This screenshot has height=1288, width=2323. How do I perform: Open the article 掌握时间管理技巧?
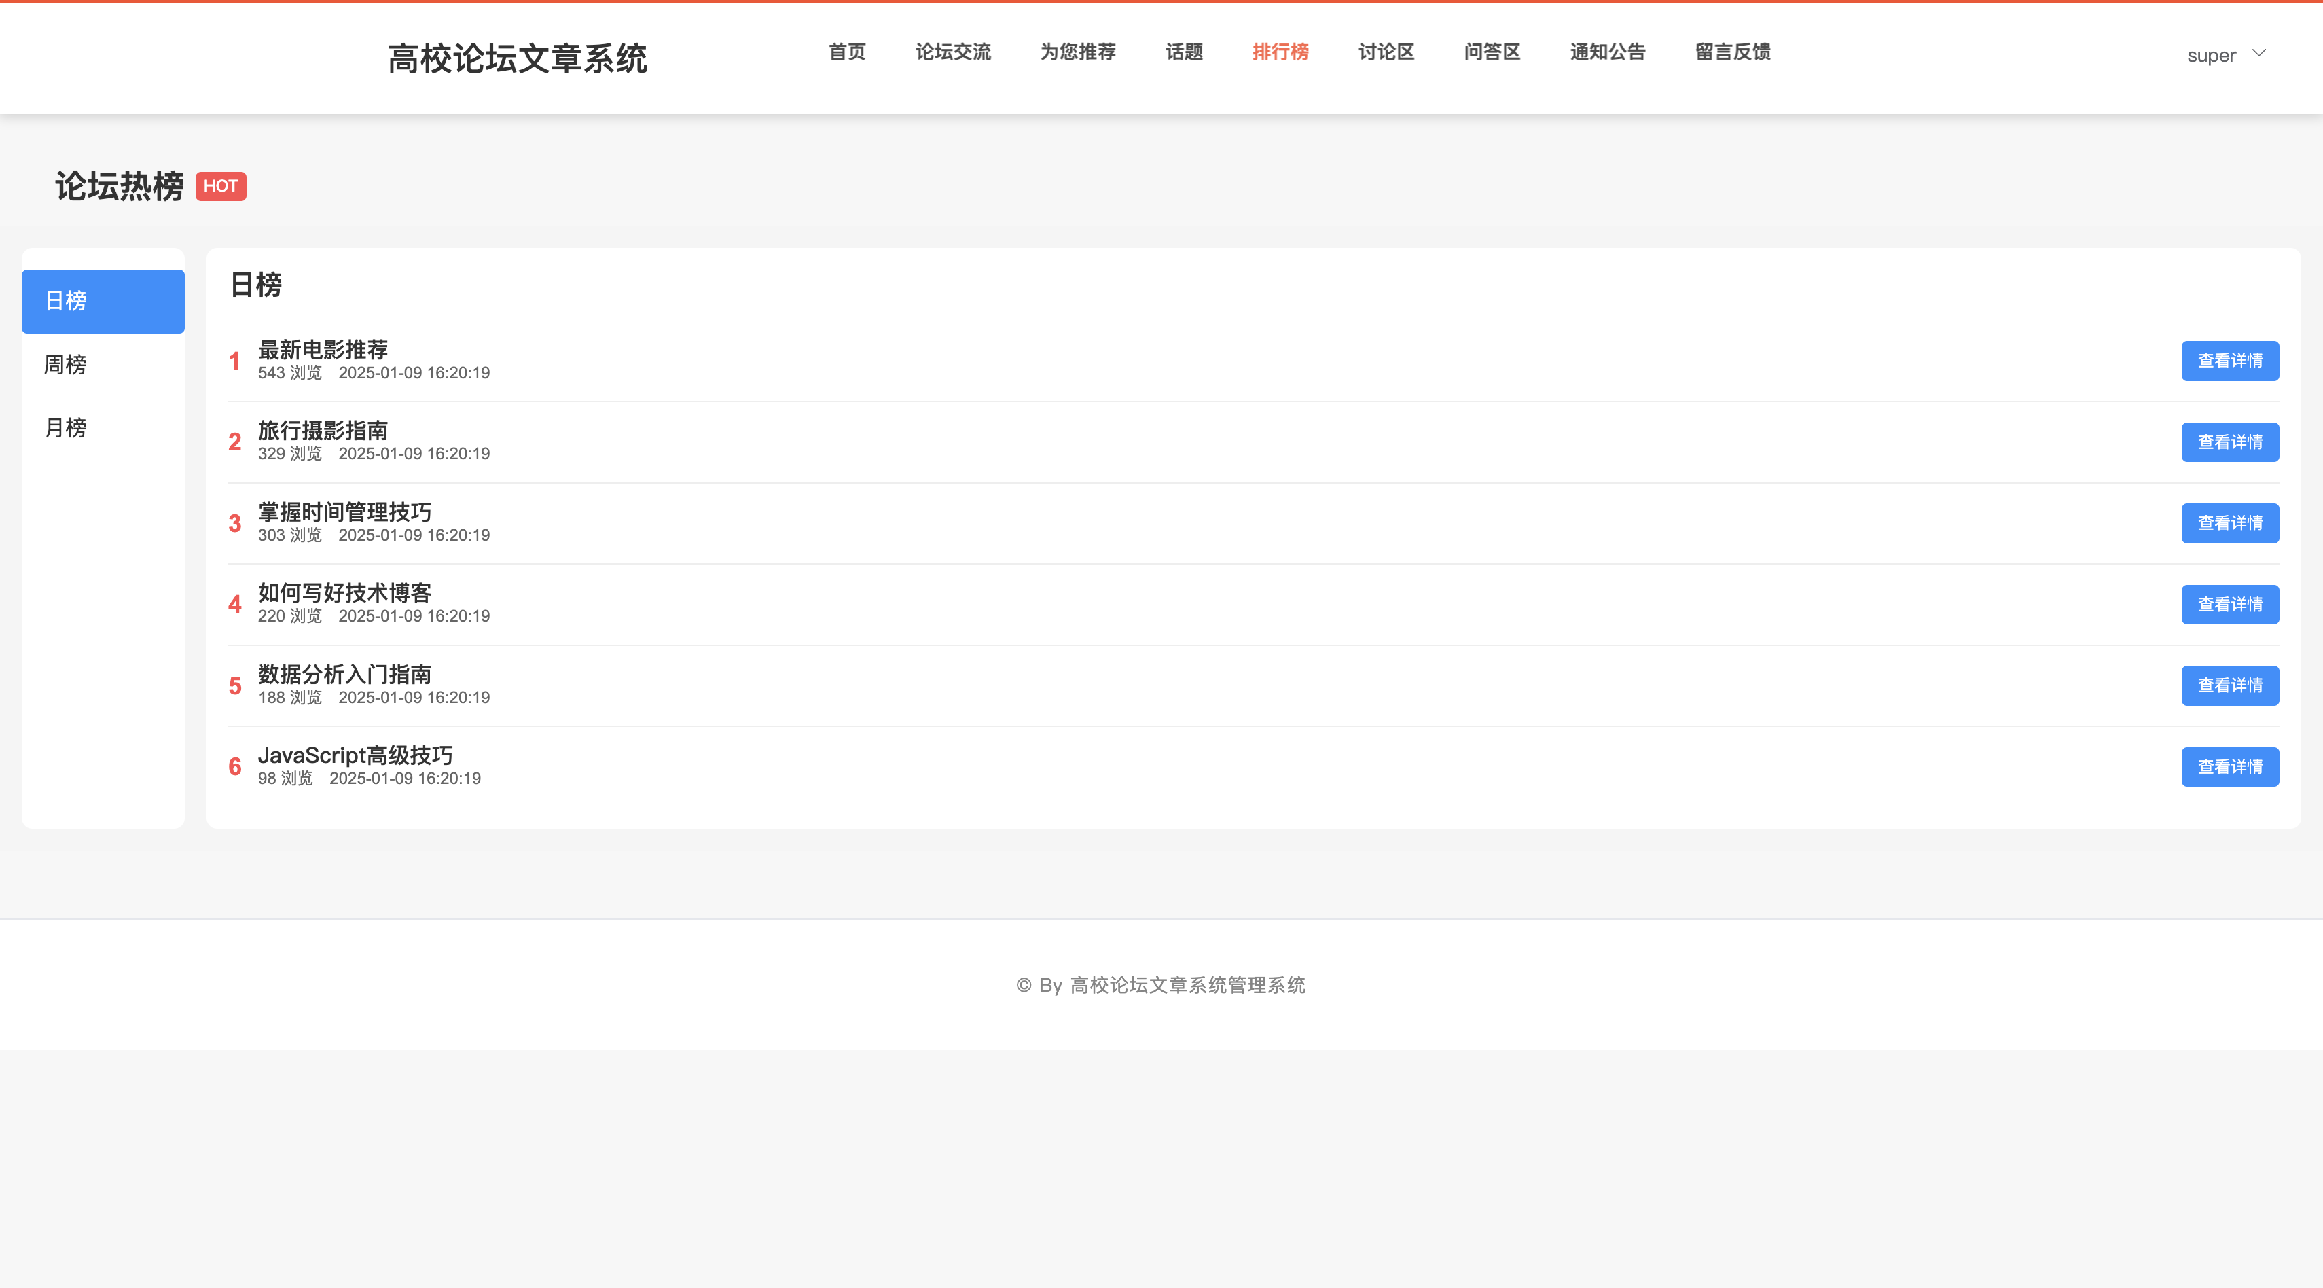coord(344,512)
